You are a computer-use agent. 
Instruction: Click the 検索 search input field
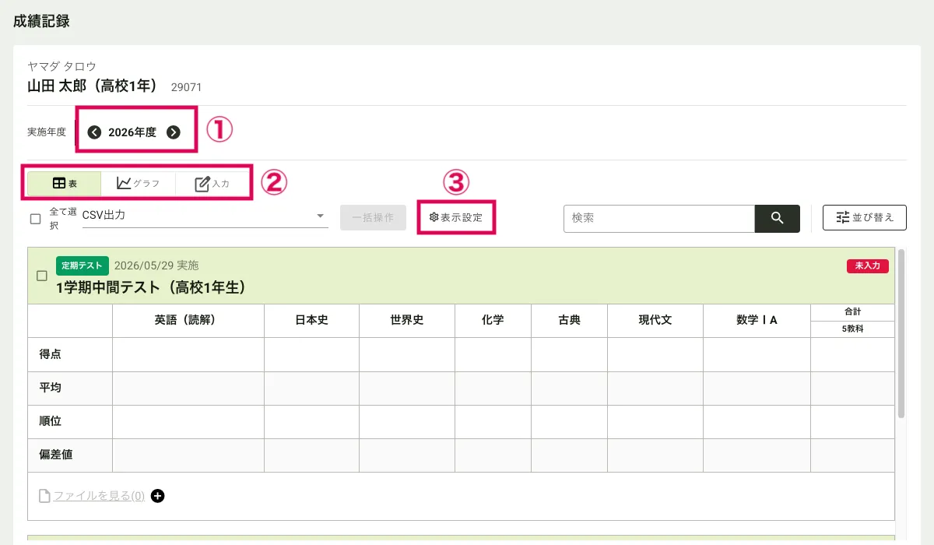tap(658, 218)
